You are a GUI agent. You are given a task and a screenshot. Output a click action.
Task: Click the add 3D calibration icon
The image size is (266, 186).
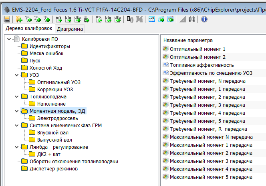[x=47, y=19]
